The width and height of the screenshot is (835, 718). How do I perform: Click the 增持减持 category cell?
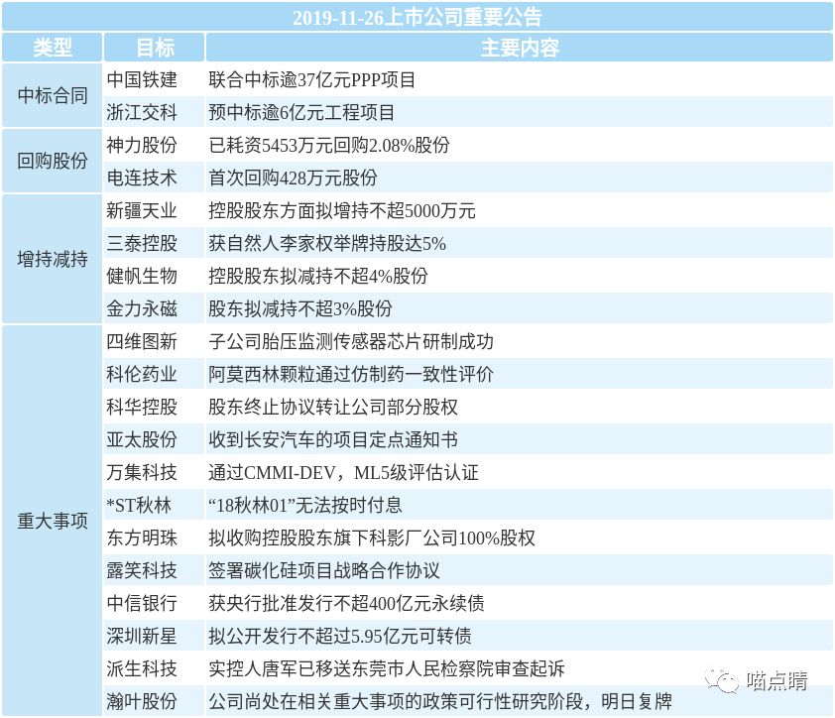52,260
